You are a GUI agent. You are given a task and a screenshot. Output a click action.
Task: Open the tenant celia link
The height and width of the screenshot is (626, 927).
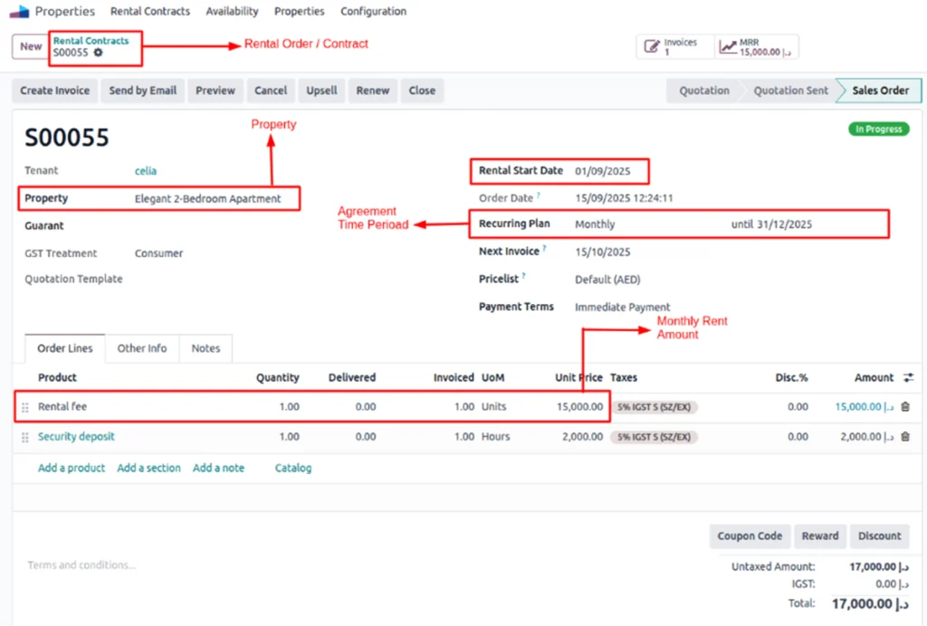146,171
